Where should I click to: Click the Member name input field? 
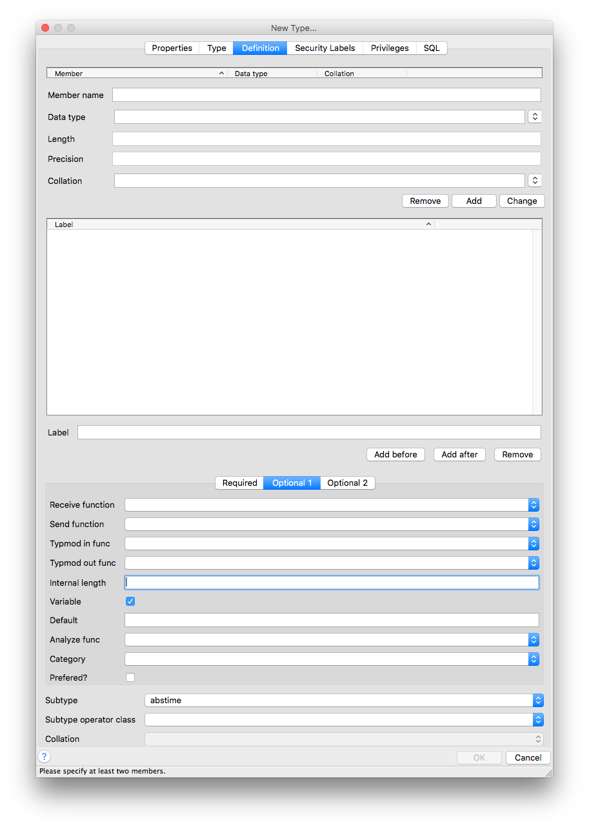pyautogui.click(x=326, y=95)
